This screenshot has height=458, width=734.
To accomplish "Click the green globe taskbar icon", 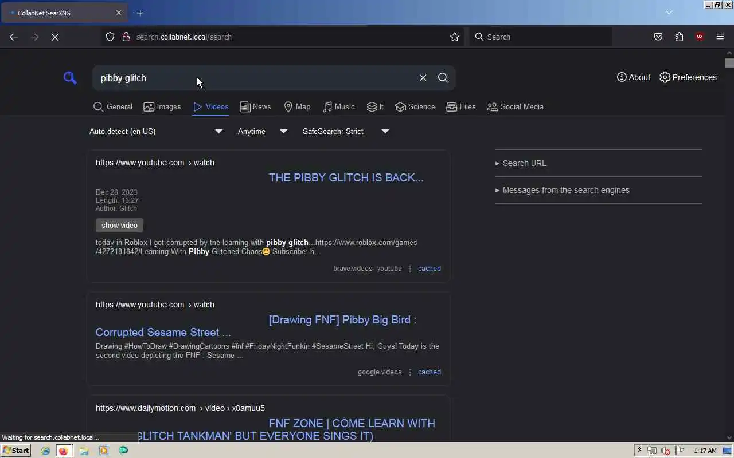I will click(x=123, y=451).
